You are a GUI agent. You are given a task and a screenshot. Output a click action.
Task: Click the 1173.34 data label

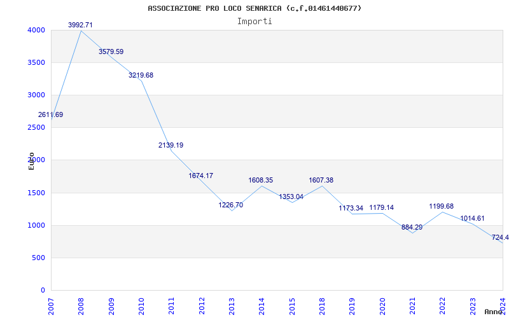pyautogui.click(x=351, y=209)
